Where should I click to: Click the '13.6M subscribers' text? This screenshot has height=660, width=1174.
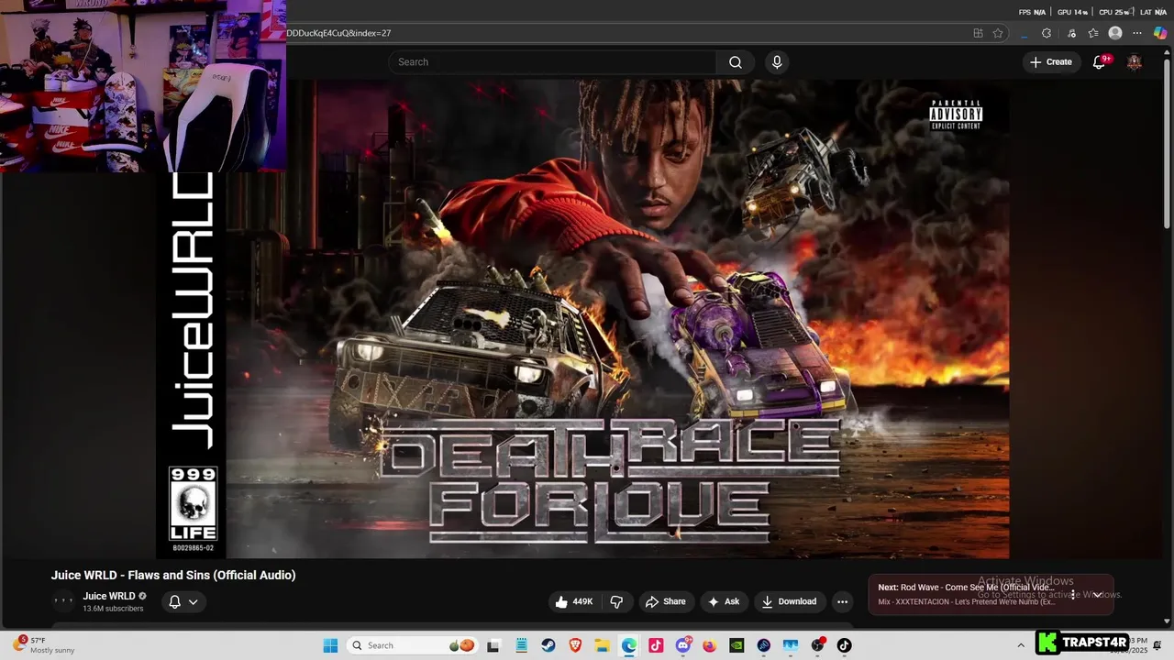pyautogui.click(x=113, y=609)
